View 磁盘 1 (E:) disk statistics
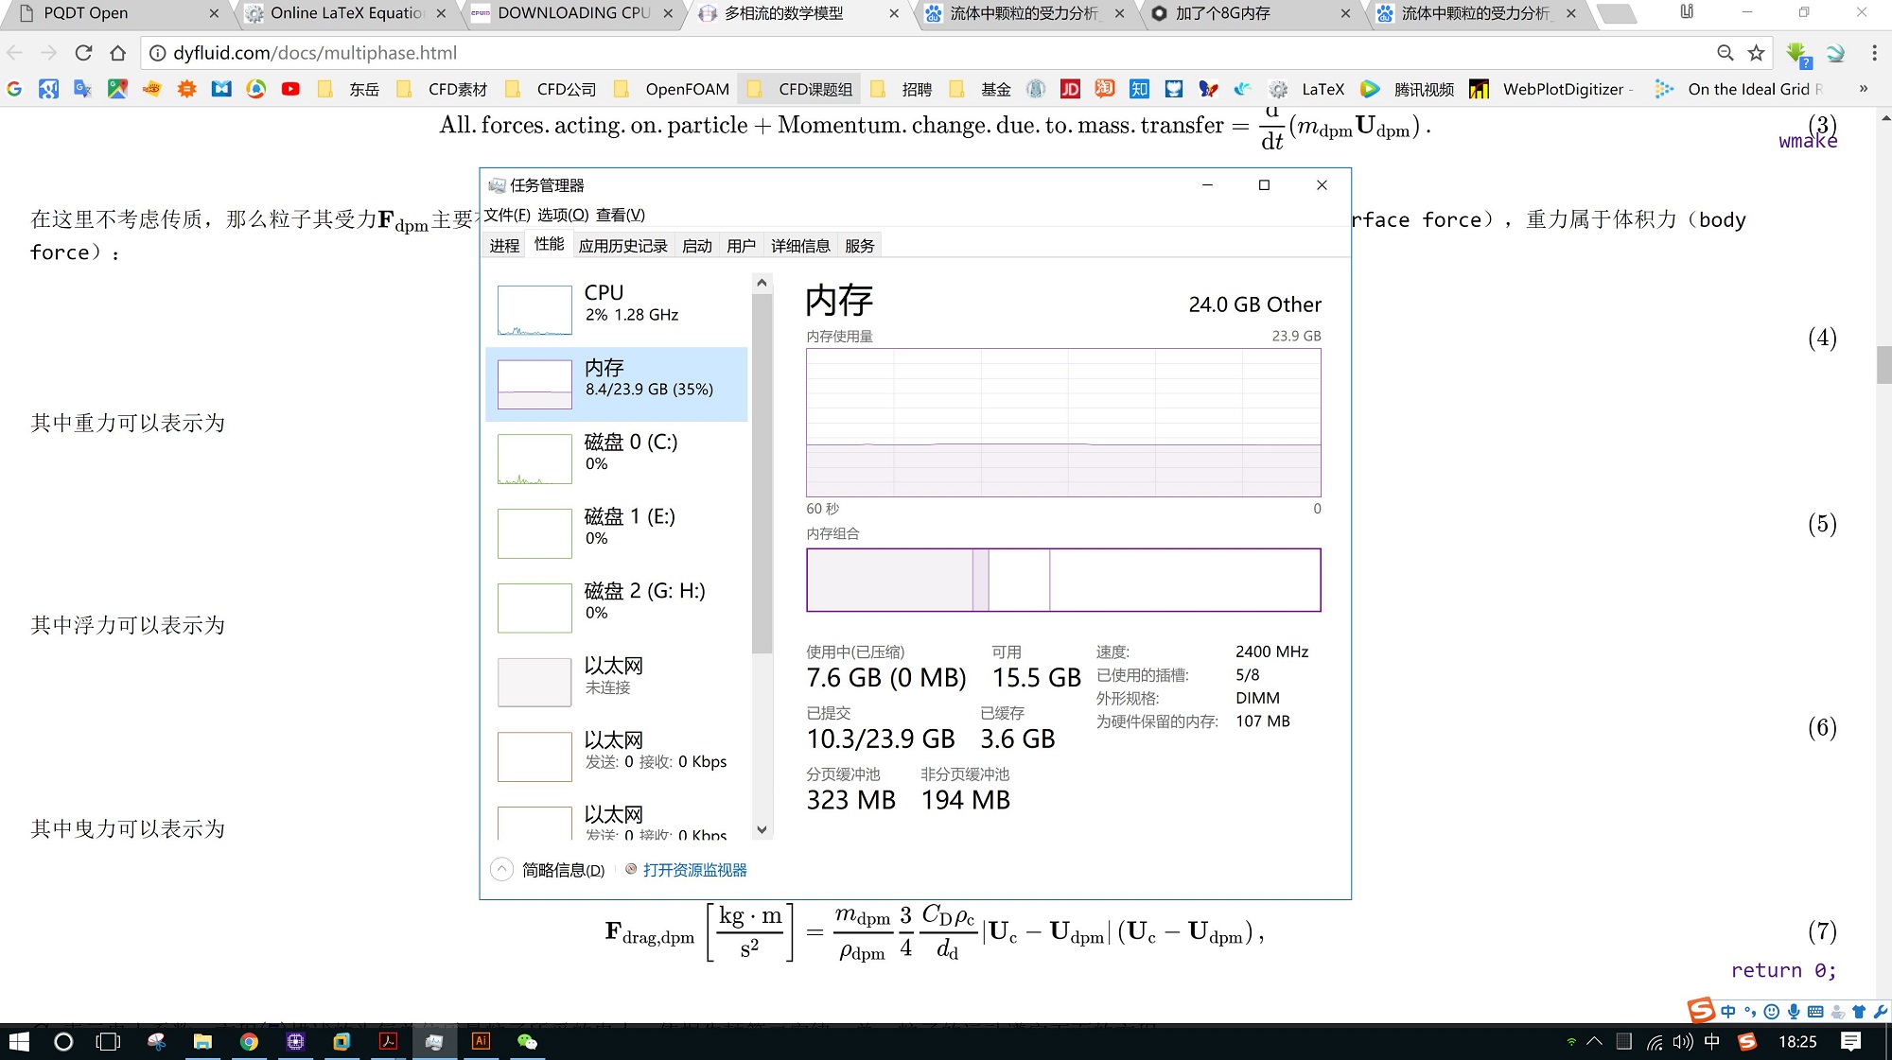 click(616, 531)
